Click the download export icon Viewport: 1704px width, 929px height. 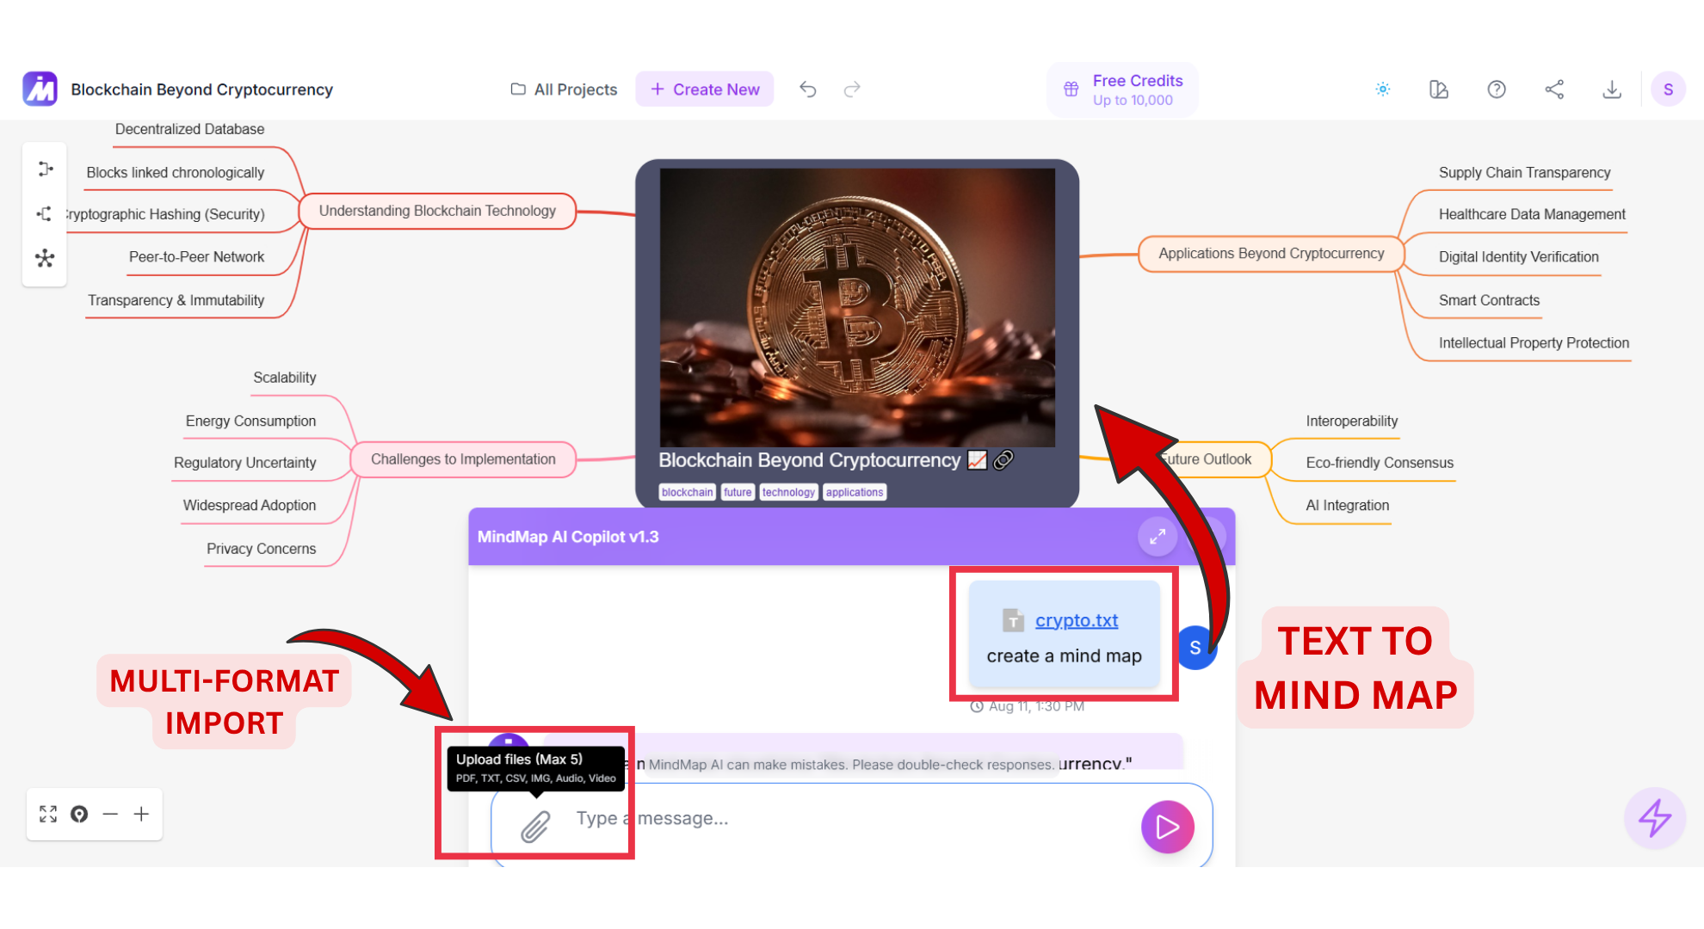[x=1612, y=89]
